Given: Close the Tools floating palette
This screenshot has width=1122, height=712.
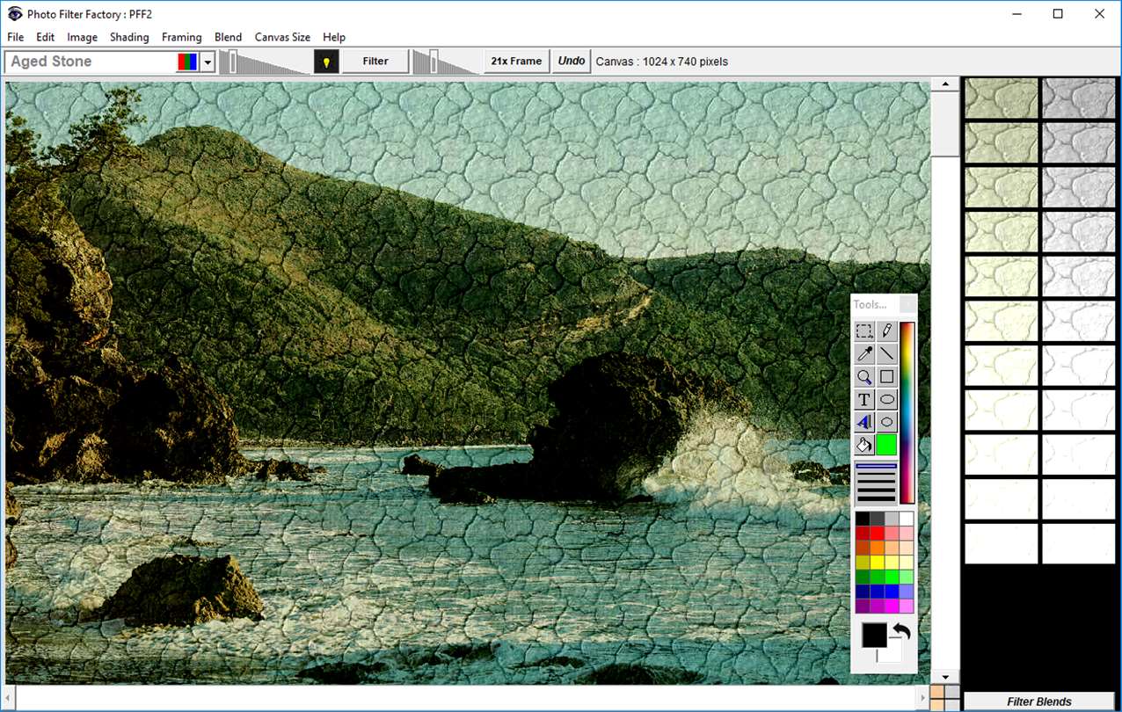Looking at the screenshot, I should click(907, 304).
